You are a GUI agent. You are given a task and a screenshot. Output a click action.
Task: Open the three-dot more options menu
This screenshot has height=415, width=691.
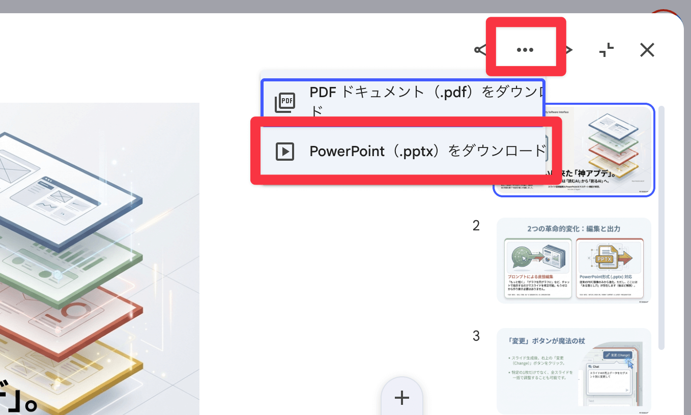(525, 50)
